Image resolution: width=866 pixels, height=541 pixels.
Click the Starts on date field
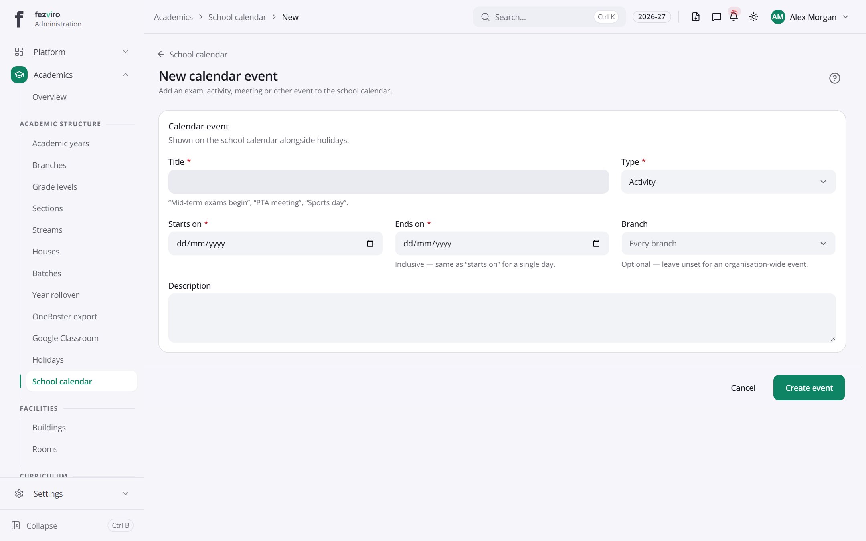[275, 244]
